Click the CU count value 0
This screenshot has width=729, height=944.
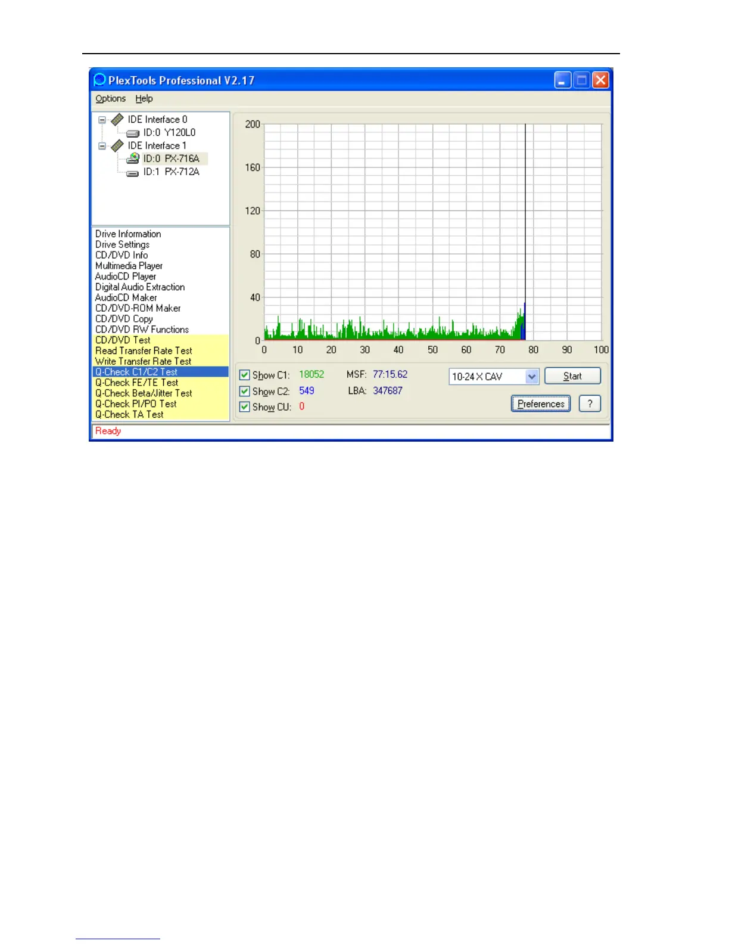[302, 406]
